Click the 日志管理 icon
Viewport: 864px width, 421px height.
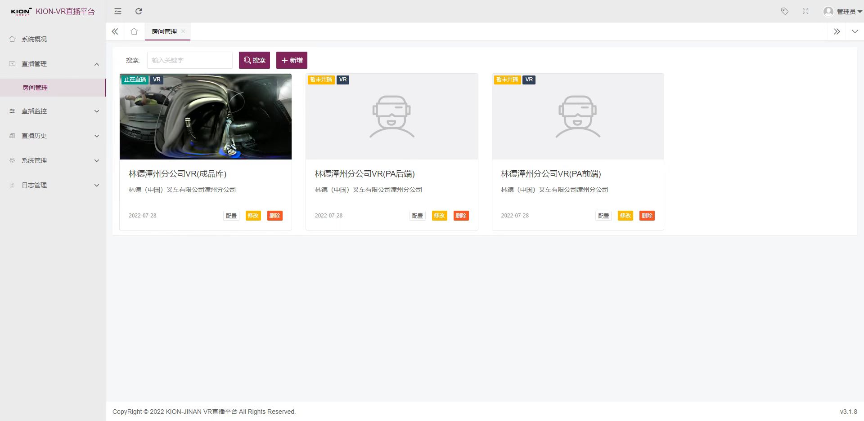pyautogui.click(x=12, y=185)
